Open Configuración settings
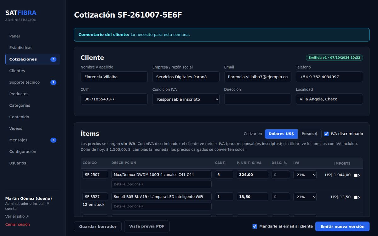This screenshot has width=378, height=236. point(33,152)
